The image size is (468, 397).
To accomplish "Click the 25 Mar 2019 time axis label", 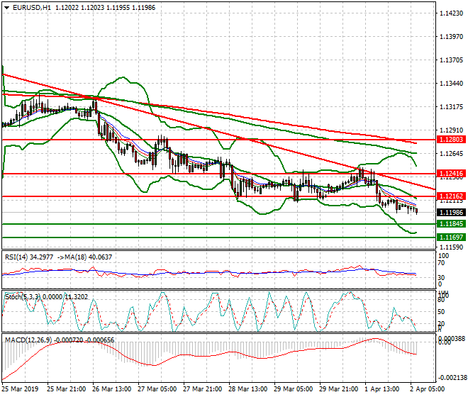I will [20, 389].
